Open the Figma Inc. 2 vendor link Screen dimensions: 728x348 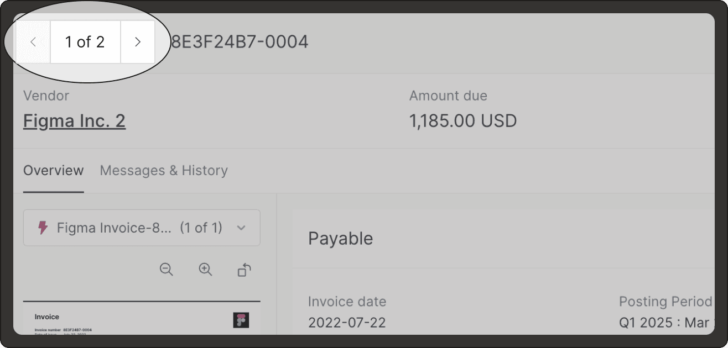(74, 120)
